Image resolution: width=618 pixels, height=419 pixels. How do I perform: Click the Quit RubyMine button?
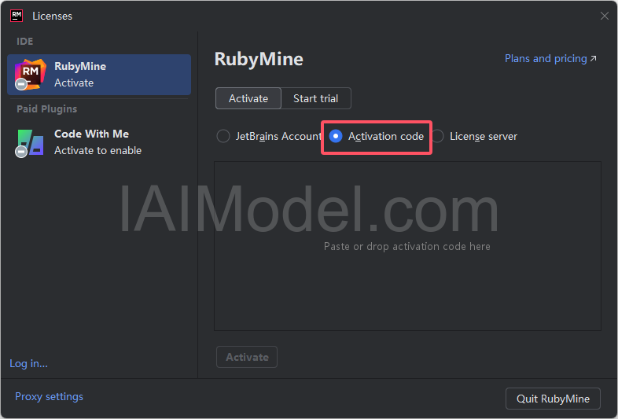coord(553,399)
